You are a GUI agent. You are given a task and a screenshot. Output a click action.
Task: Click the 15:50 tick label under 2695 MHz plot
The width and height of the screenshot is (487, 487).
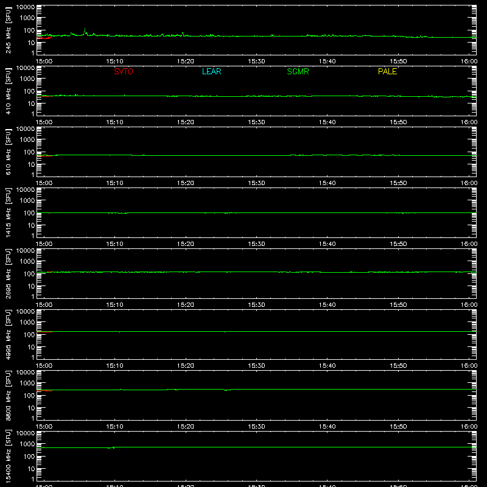point(398,305)
